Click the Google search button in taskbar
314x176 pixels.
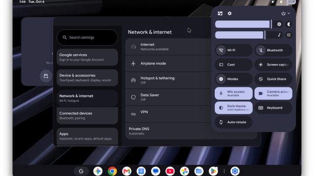click(x=81, y=171)
